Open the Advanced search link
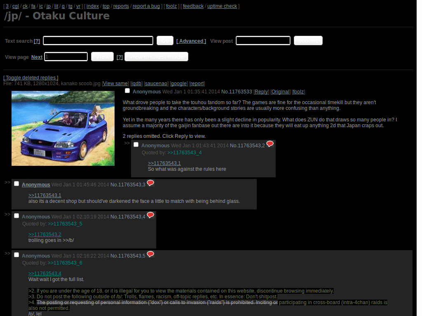Screen dimensions: 422x316 [191, 41]
